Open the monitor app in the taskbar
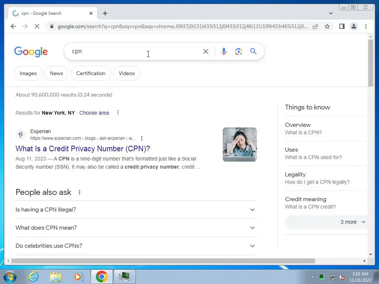The height and width of the screenshot is (284, 379). (124, 277)
